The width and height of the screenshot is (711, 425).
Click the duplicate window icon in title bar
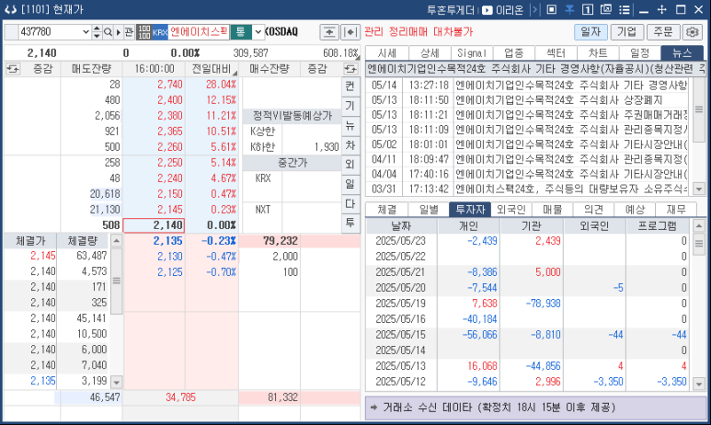pos(606,9)
